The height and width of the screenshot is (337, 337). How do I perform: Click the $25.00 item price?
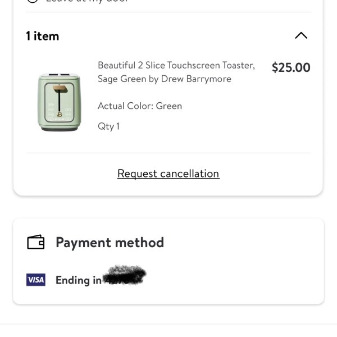[x=291, y=67]
